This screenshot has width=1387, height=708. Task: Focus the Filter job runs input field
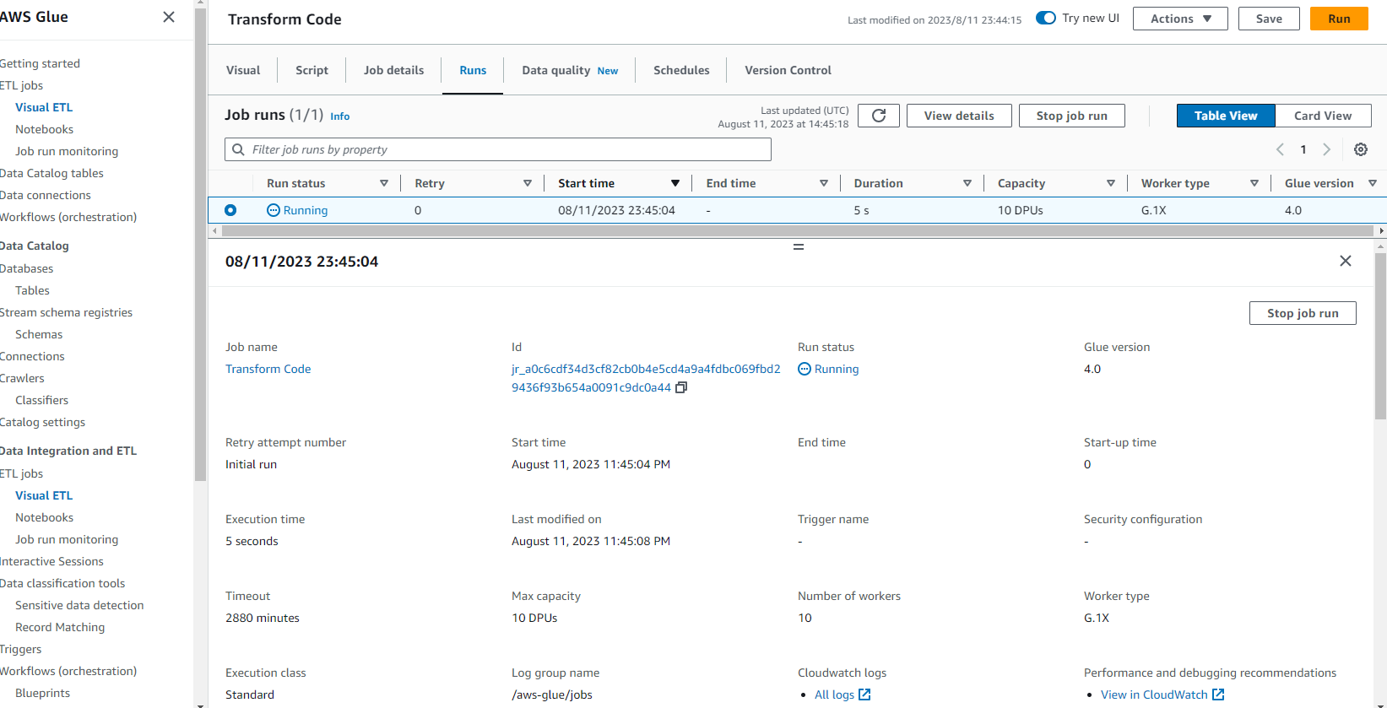tap(498, 149)
